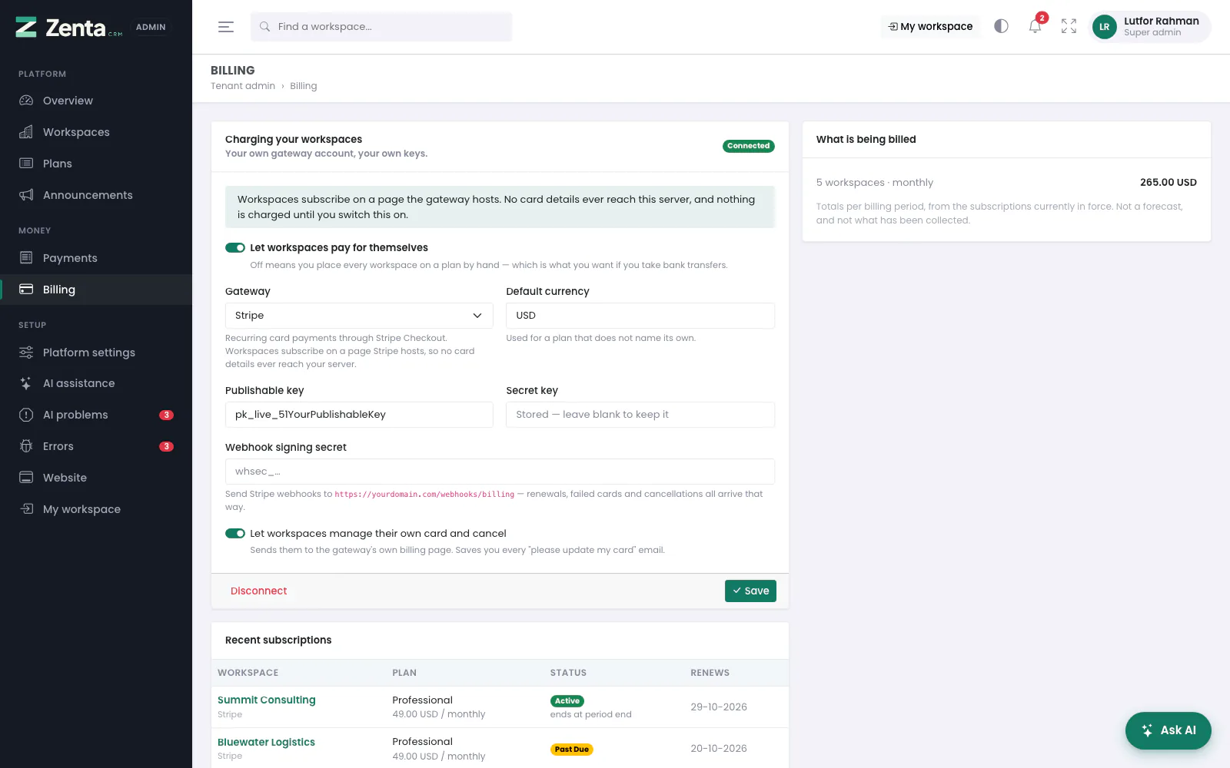Open Bluewater Logistics workspace link

pyautogui.click(x=266, y=742)
